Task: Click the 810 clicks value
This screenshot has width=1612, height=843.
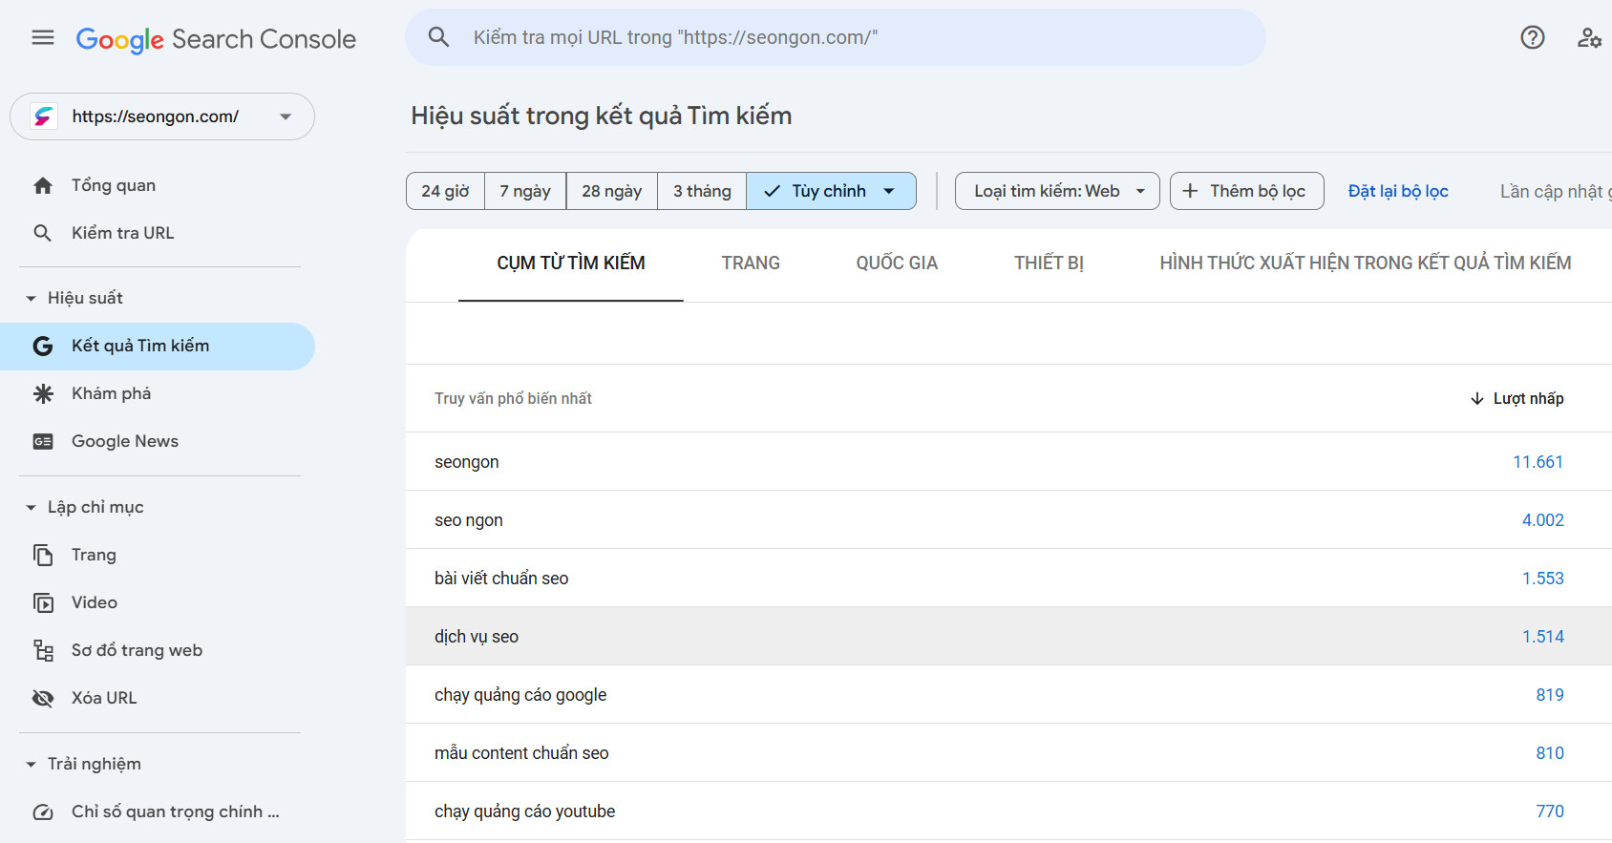Action: coord(1550,753)
